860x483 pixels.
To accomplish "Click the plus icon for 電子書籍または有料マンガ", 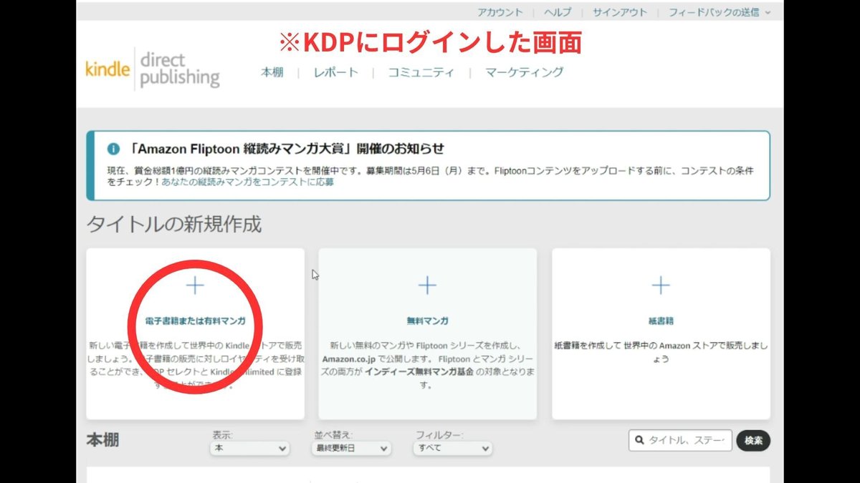I will pos(195,286).
